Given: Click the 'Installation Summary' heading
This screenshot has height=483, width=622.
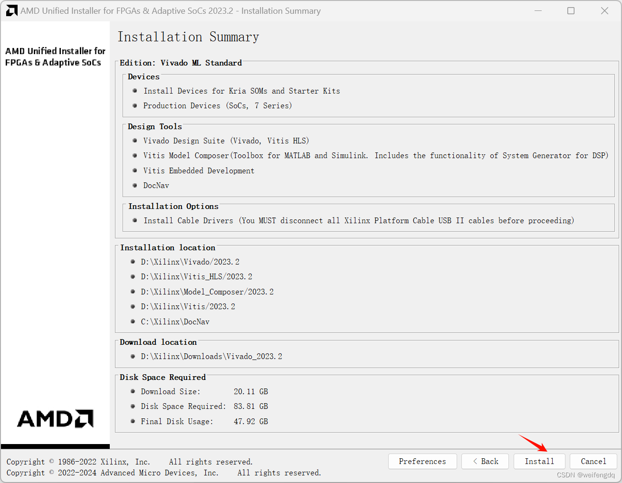Looking at the screenshot, I should tap(188, 37).
